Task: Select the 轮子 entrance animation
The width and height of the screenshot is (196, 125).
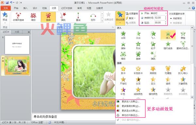Action: [x=153, y=45]
